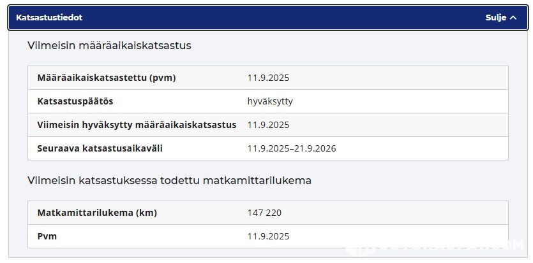Click the 11.9.2025–21.9.2026 date range value
This screenshot has height=263, width=533.
click(x=292, y=148)
